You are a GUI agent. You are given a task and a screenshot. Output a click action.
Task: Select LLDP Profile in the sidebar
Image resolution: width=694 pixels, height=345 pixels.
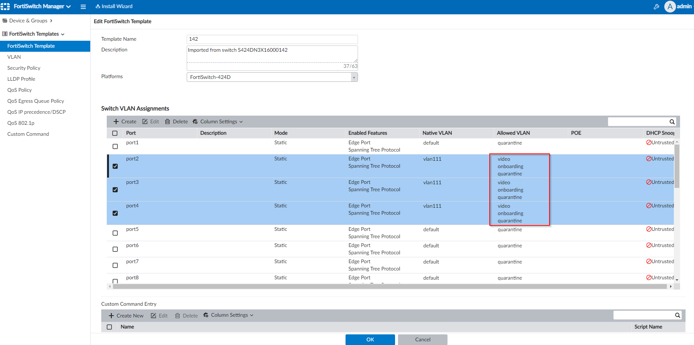(21, 79)
